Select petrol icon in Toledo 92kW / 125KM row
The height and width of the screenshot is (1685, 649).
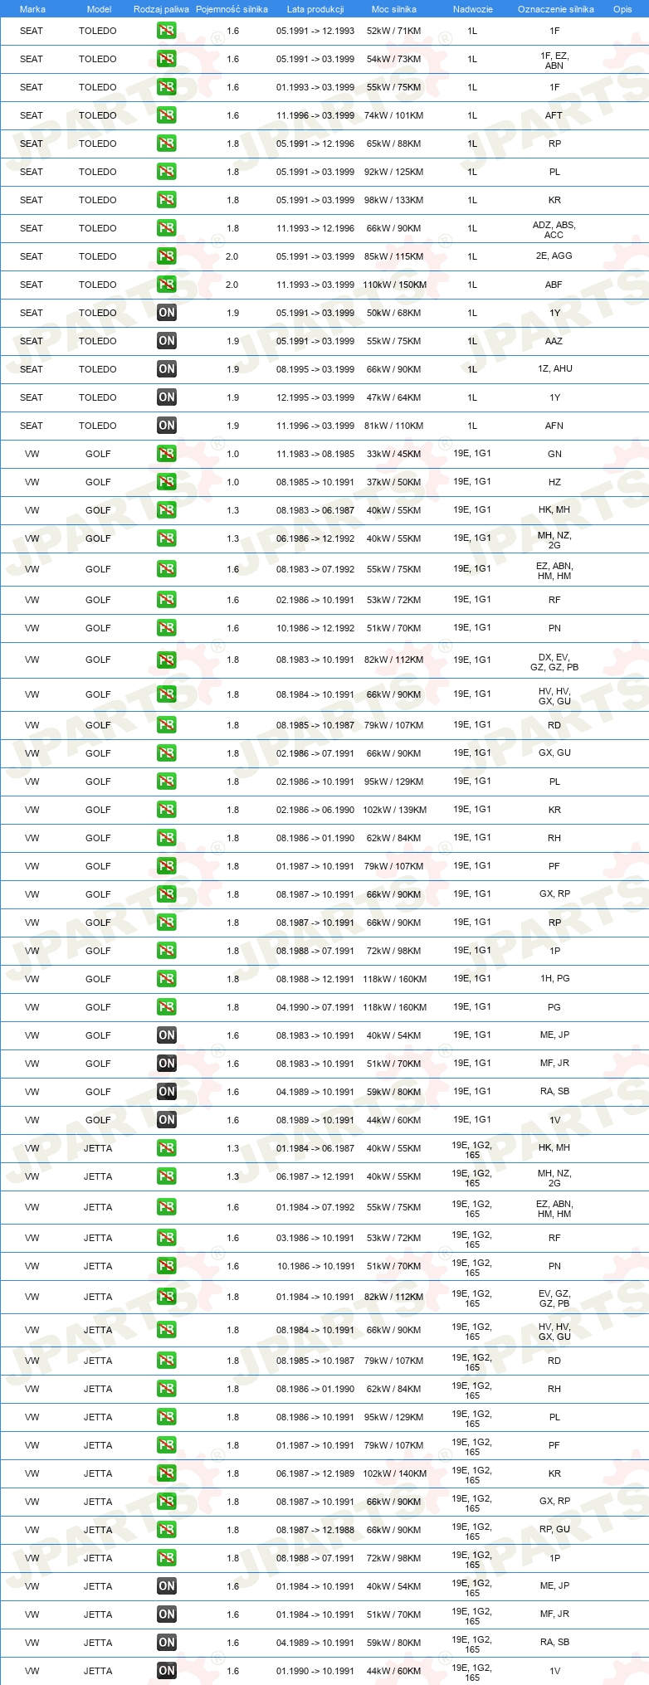click(166, 172)
